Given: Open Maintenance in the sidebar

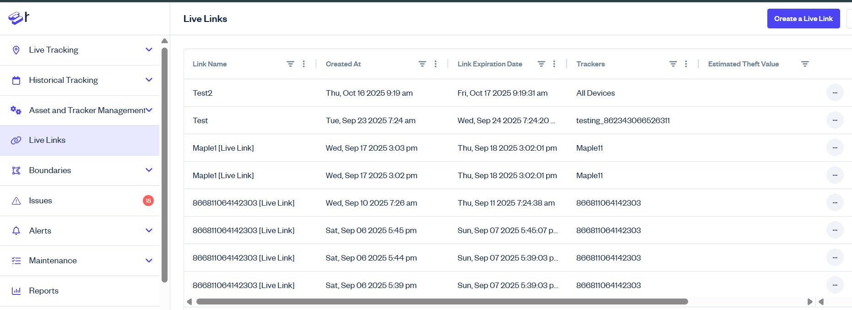Looking at the screenshot, I should [x=53, y=261].
